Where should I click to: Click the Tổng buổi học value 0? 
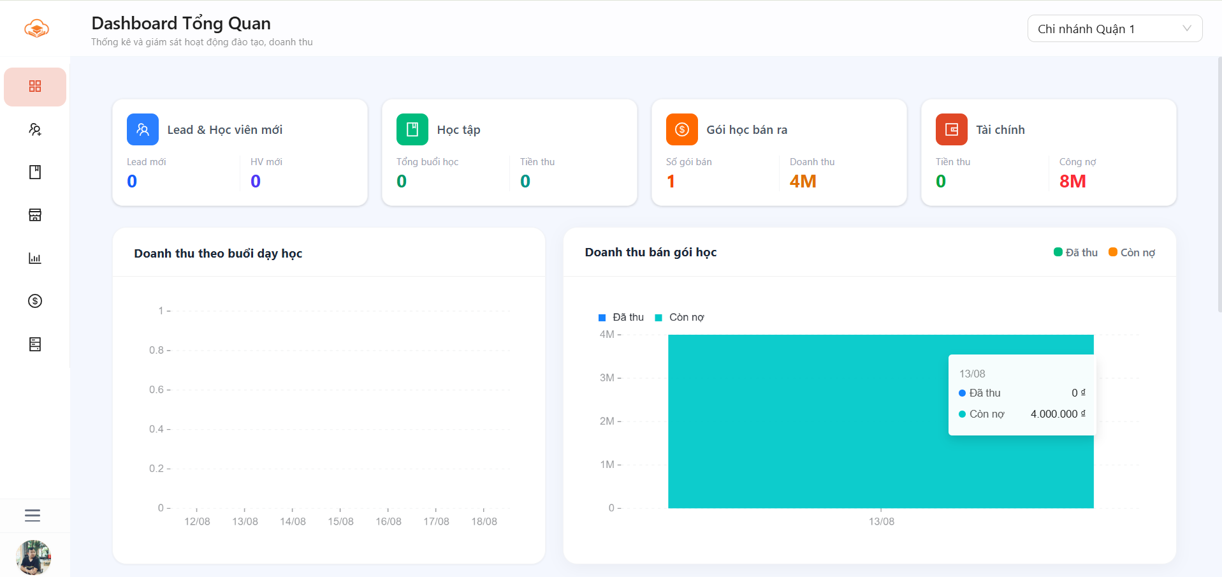(402, 182)
